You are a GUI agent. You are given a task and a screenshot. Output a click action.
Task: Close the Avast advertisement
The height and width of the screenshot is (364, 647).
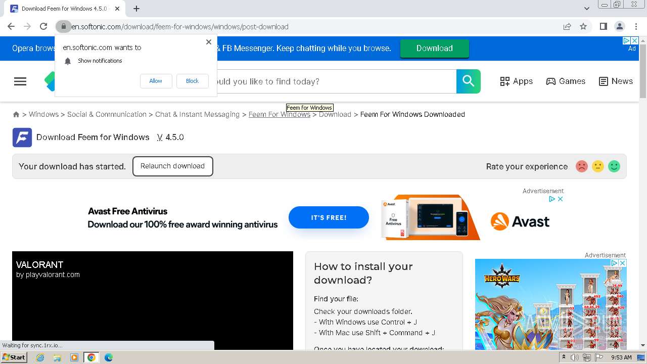click(560, 199)
